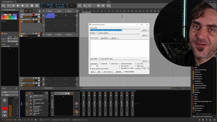Click the tempo value field in transport
Screen dimensions: 217x122
click(50, 5)
